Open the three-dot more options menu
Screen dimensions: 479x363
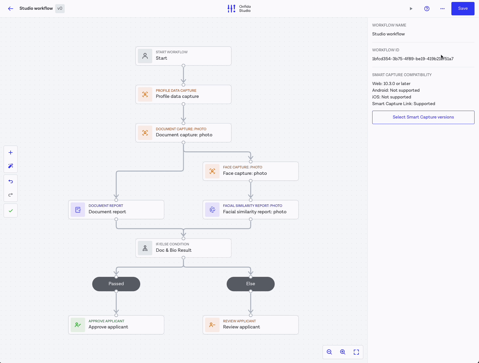[442, 9]
